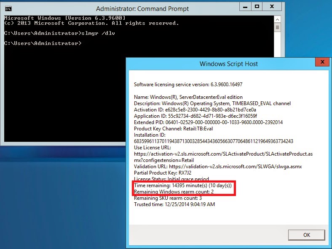The image size is (332, 249).
Task: Click the Product Key Channel Retail:TB:Eval line
Action: click(173, 129)
